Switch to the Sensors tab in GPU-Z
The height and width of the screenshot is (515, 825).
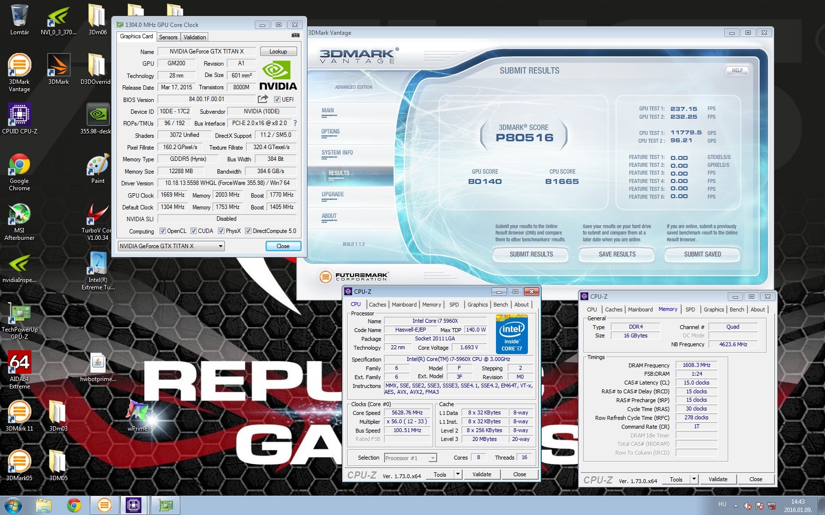pyautogui.click(x=168, y=37)
